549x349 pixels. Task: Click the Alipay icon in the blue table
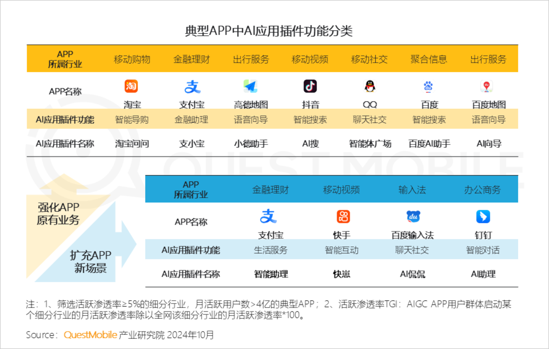coord(268,216)
